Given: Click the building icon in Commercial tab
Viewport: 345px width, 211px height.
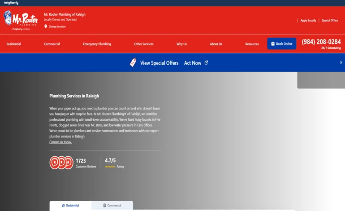Looking at the screenshot, I should click(104, 205).
